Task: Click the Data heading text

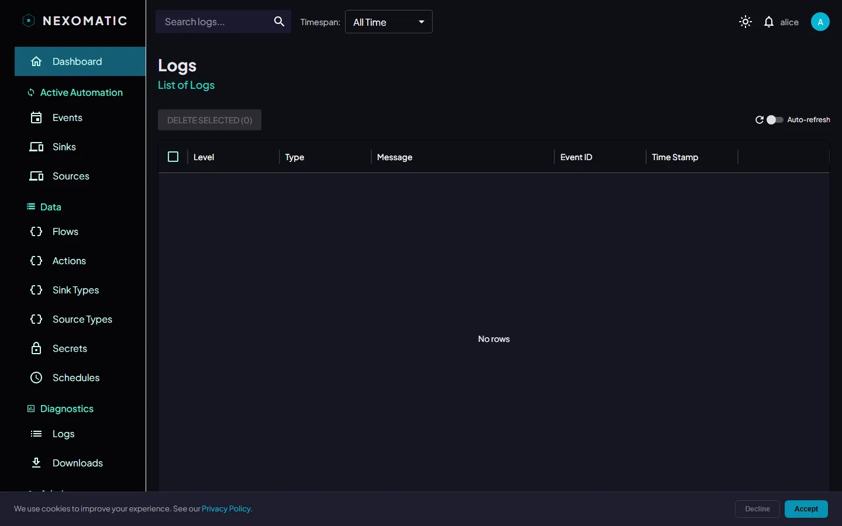Action: [x=50, y=207]
